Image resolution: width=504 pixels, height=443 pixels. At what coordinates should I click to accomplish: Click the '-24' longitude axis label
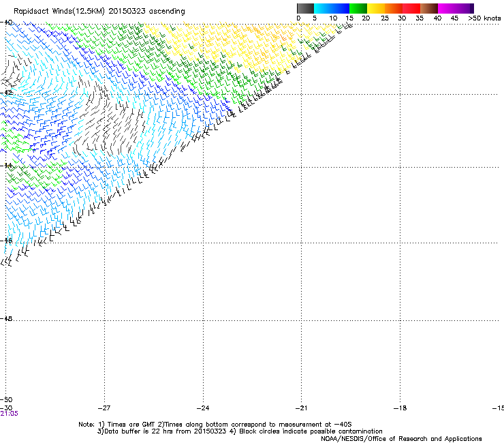pyautogui.click(x=203, y=408)
